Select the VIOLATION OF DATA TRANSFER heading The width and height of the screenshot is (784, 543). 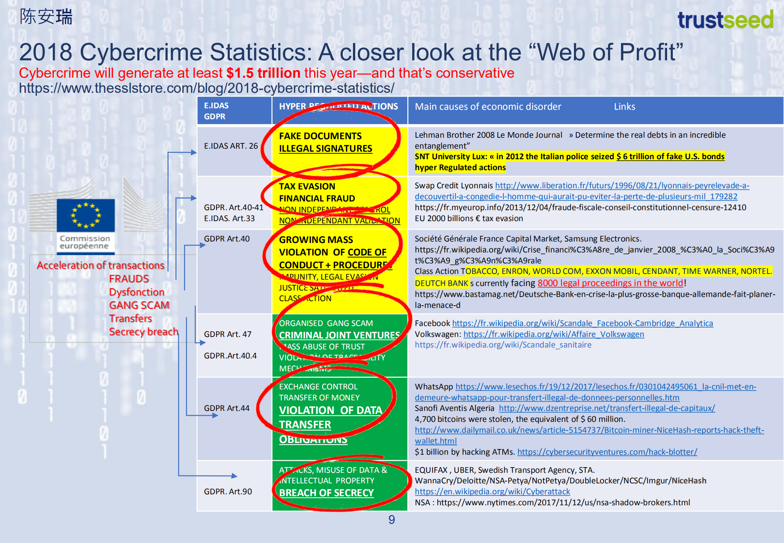click(x=330, y=411)
